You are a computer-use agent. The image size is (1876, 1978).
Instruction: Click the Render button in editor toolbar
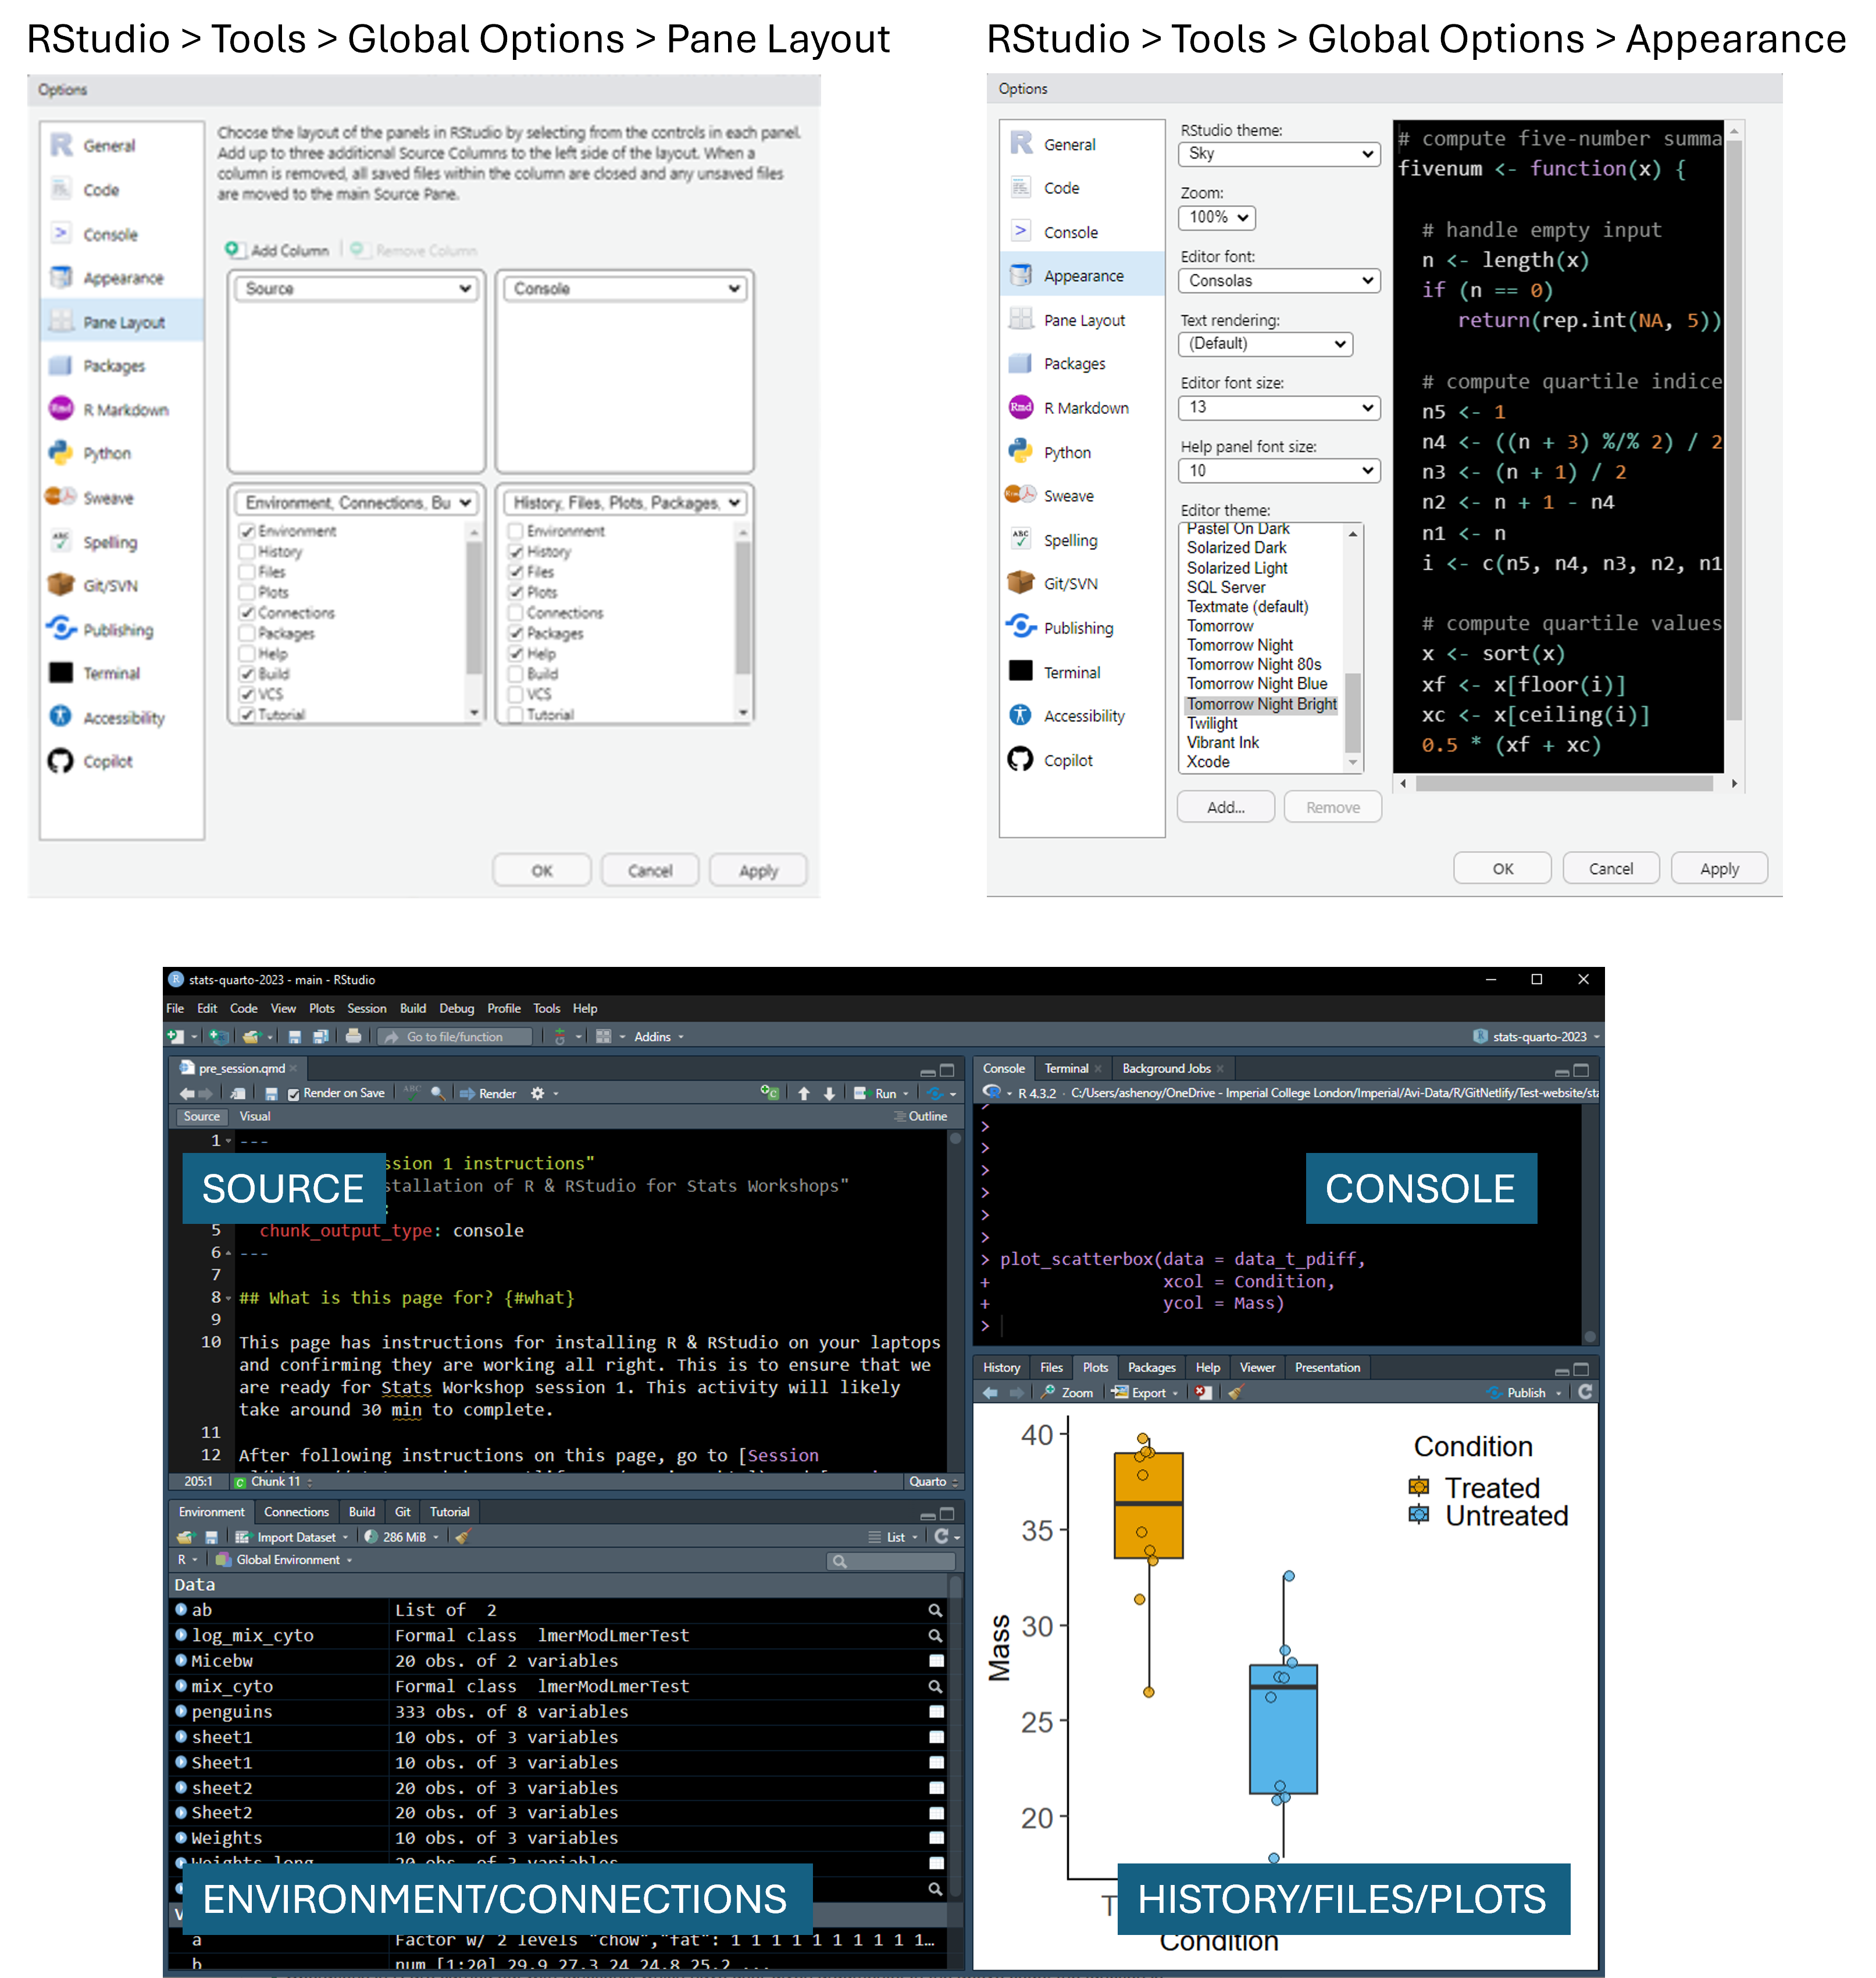(488, 1094)
